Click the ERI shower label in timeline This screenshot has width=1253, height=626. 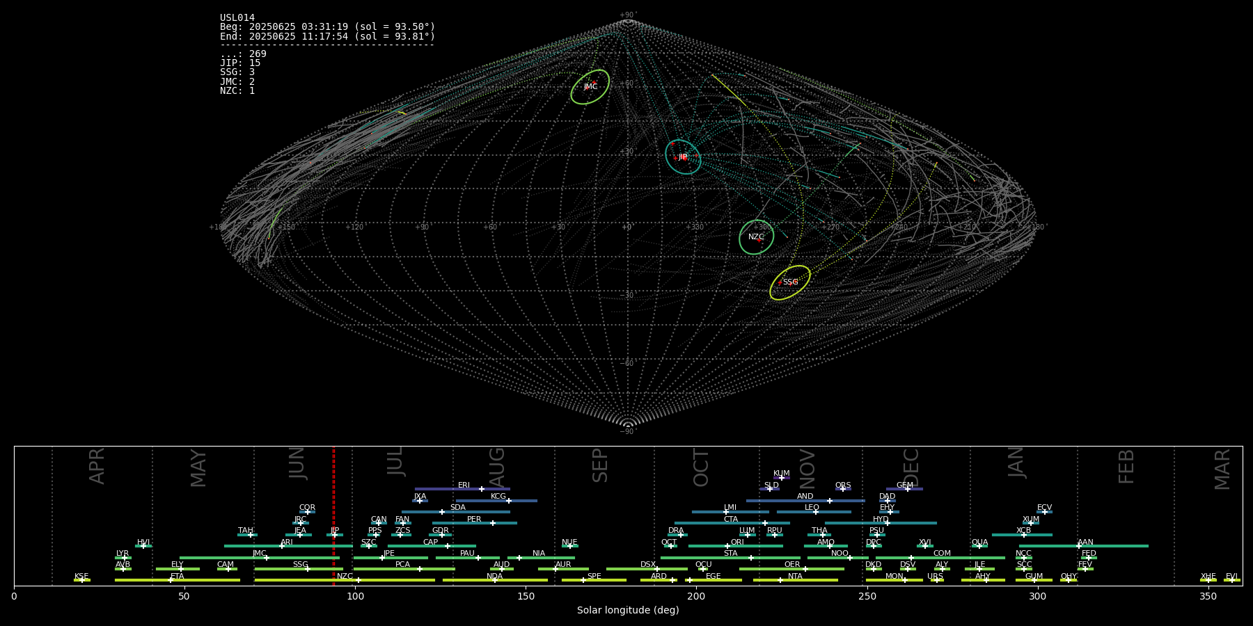click(464, 485)
